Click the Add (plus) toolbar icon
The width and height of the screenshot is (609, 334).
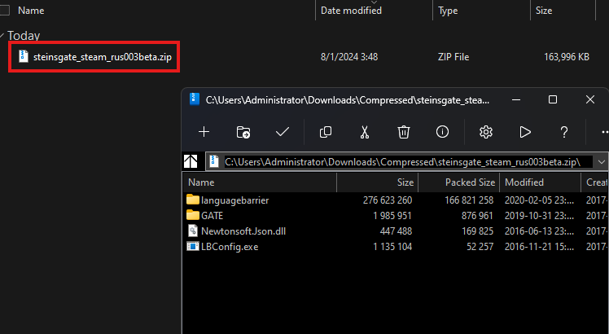204,132
